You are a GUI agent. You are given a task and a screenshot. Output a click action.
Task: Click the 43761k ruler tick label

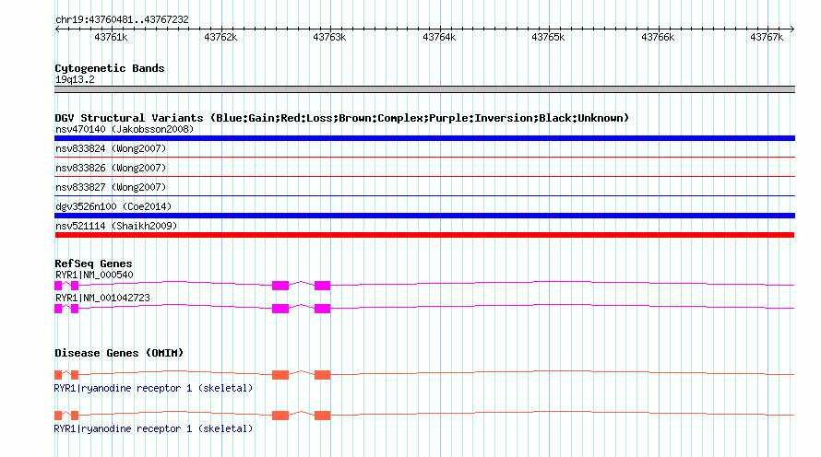tap(111, 37)
